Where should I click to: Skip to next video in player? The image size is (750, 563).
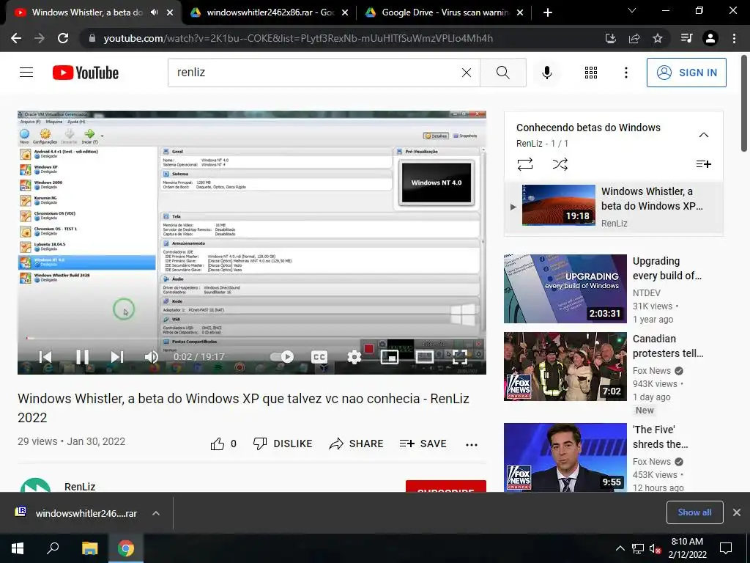coord(117,357)
